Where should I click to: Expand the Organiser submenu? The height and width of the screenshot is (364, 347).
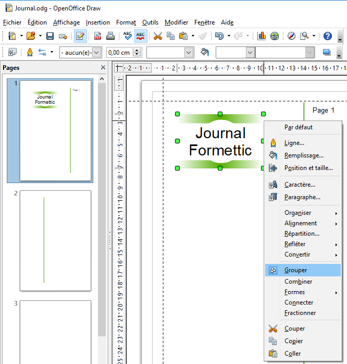pos(303,213)
